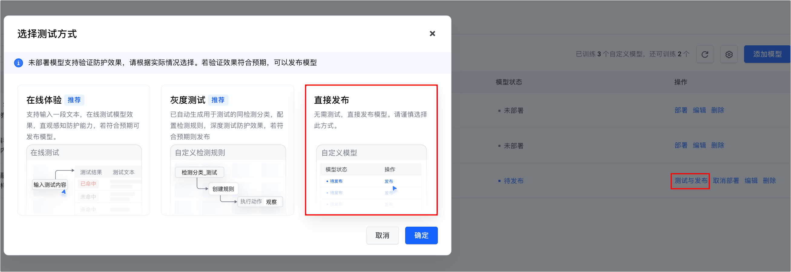Click 取消部署 link in the last row

coord(726,181)
